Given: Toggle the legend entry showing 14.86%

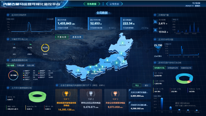Looking at the screenshot, I should [46, 77].
